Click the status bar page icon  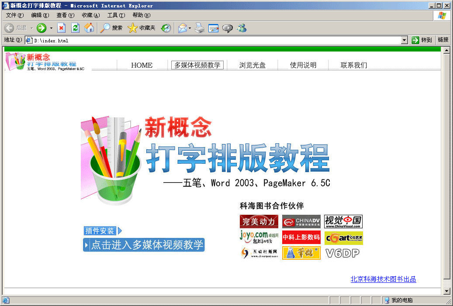pyautogui.click(x=6, y=300)
